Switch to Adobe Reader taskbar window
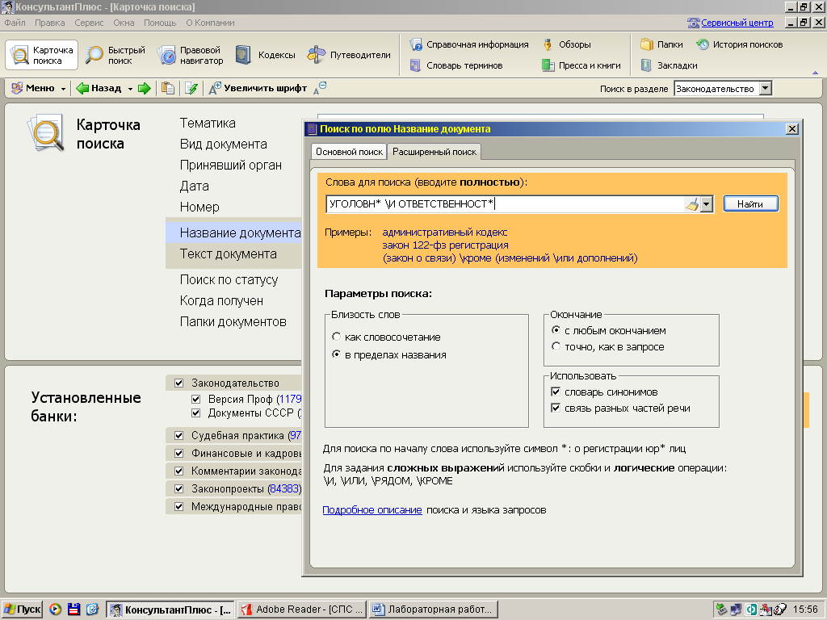The width and height of the screenshot is (827, 620). (x=302, y=610)
